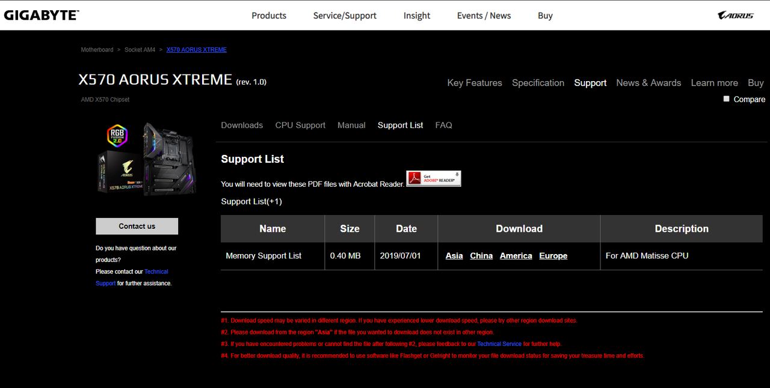Open Technical Service link in red notes
This screenshot has width=770, height=388.
[x=499, y=344]
